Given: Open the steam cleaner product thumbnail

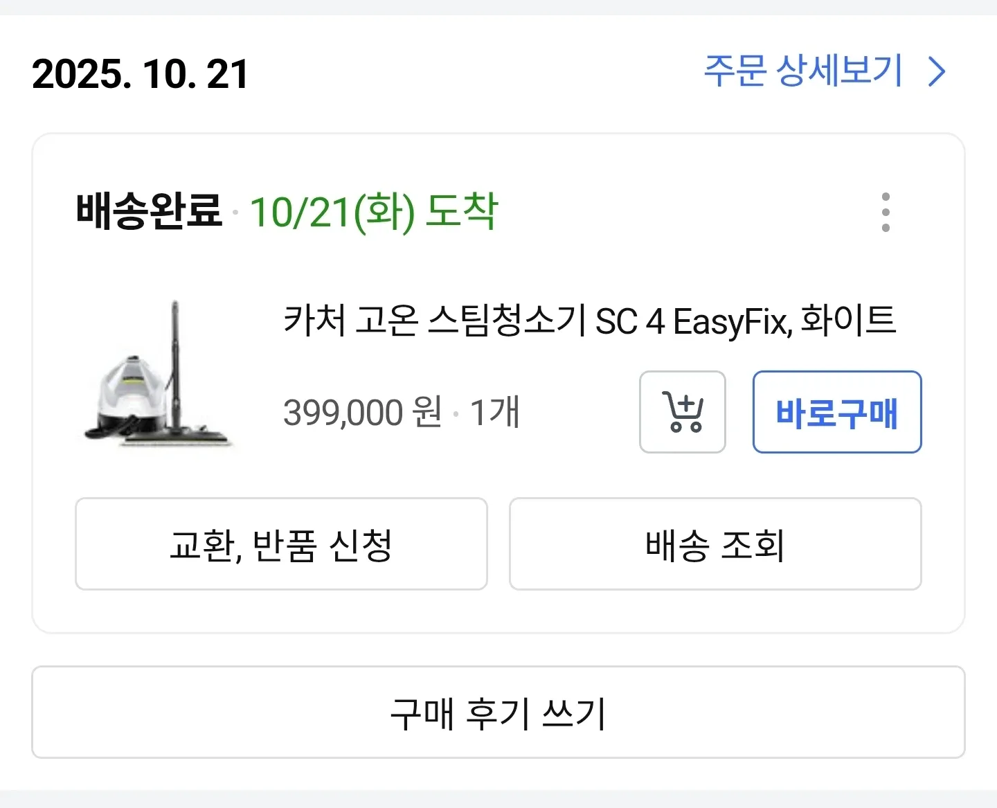Looking at the screenshot, I should pos(159,374).
